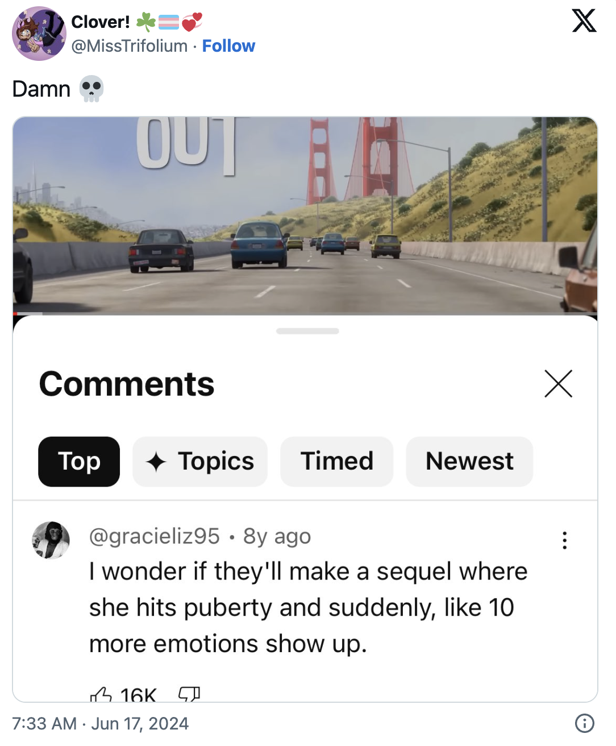
Task: Open the gracieliz95 commenter avatar
Action: 51,540
